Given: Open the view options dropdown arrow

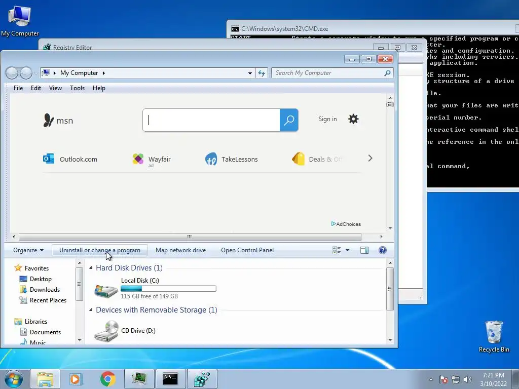Looking at the screenshot, I should point(347,250).
